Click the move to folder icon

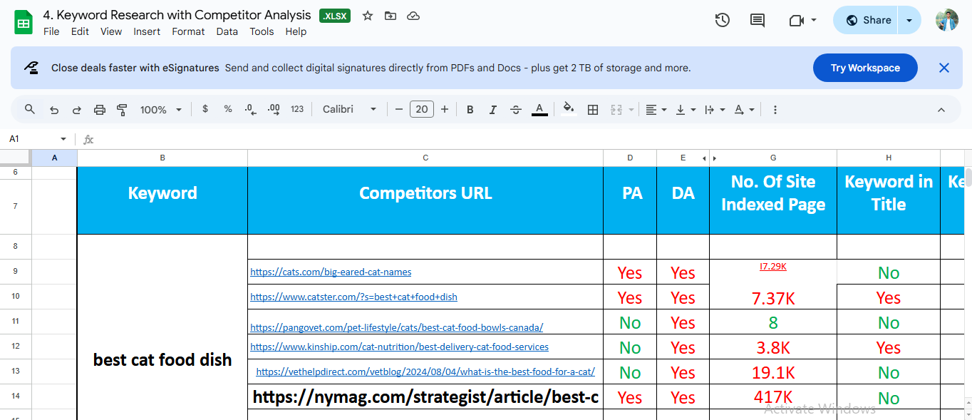(390, 16)
